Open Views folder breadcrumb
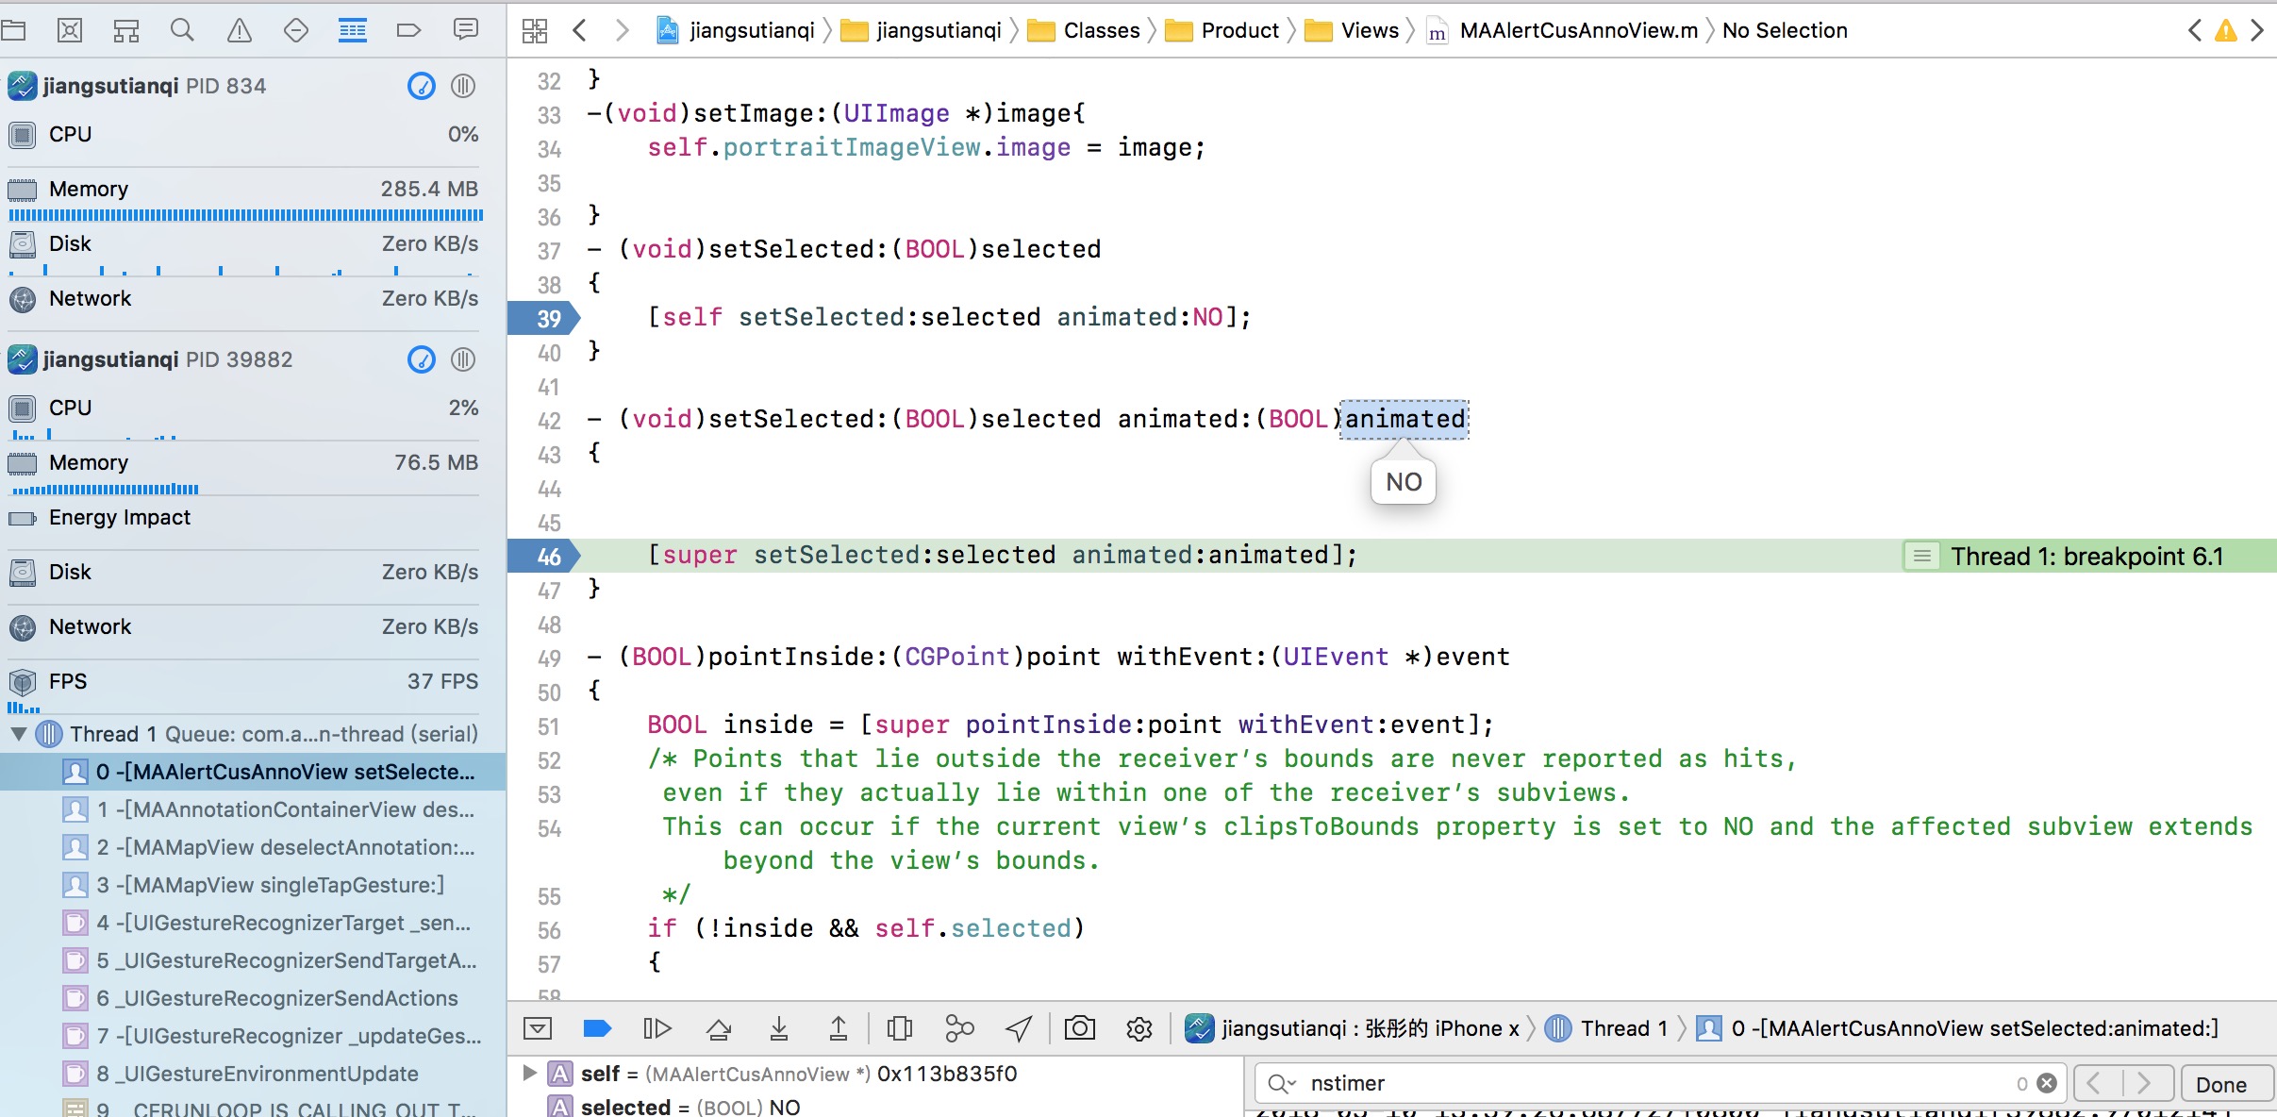The height and width of the screenshot is (1117, 2277). pos(1352,30)
